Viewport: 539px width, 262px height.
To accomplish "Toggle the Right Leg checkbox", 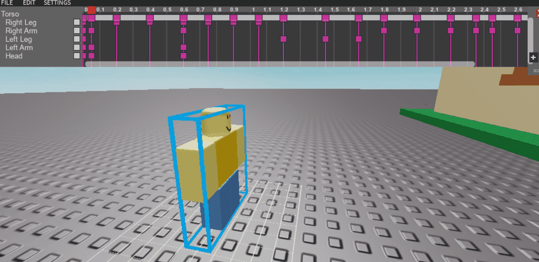I will click(77, 22).
